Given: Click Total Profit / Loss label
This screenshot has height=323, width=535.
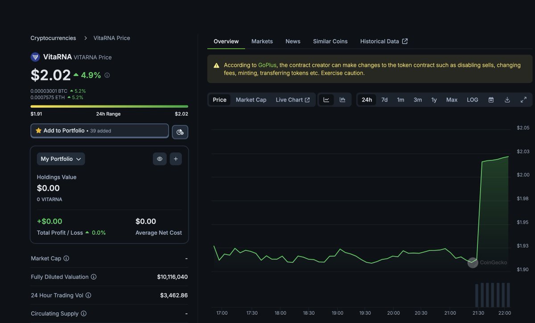Looking at the screenshot, I should pos(60,233).
